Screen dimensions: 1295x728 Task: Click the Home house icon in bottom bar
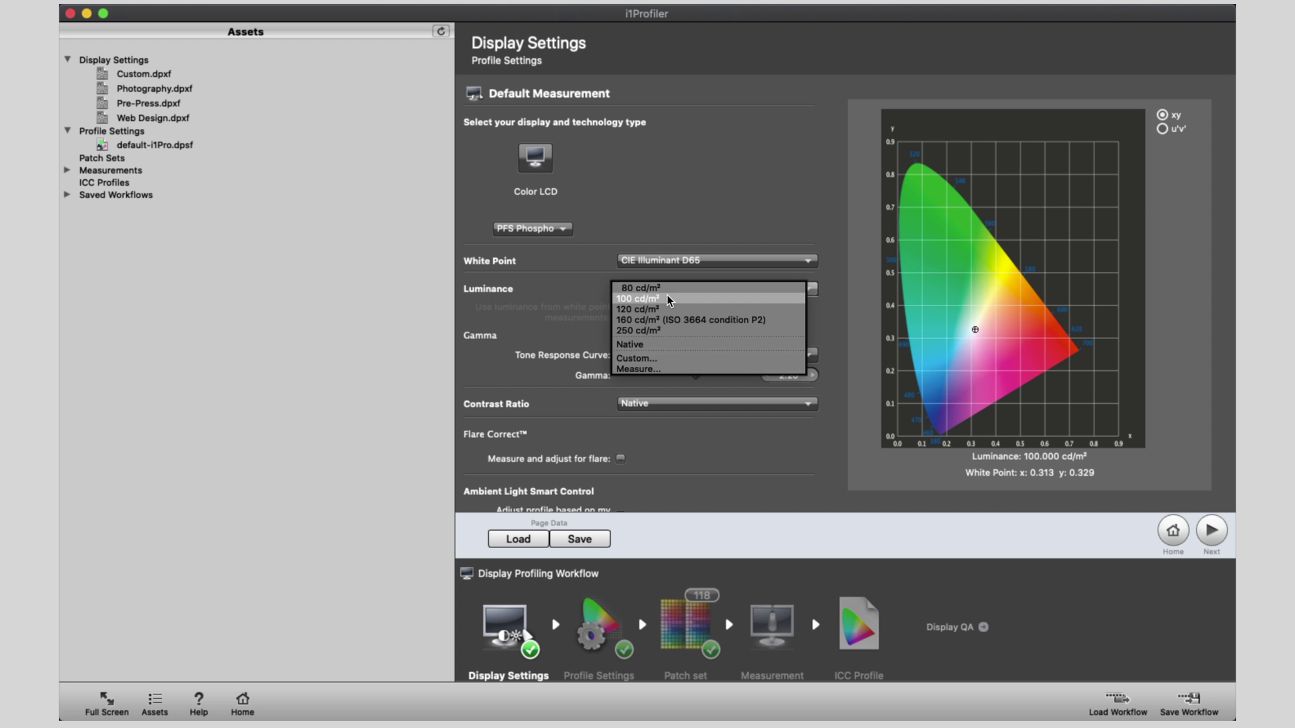click(x=243, y=698)
